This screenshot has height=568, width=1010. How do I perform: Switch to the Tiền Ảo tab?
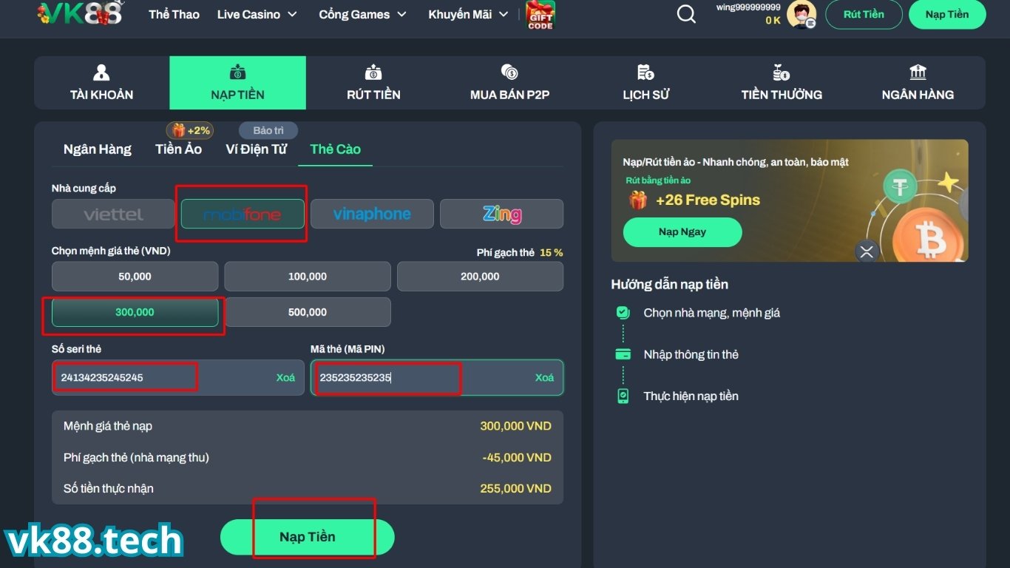click(178, 149)
